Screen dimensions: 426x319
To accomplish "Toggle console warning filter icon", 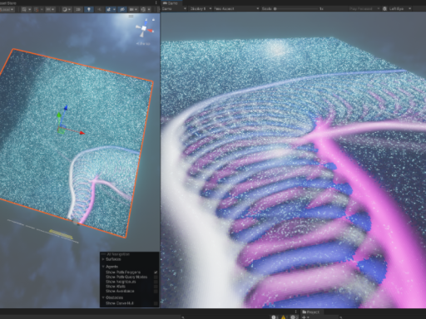I will click(284, 317).
